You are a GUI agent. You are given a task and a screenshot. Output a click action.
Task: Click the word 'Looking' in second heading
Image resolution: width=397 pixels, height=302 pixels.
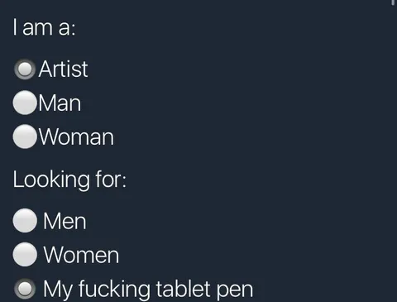[x=51, y=180]
